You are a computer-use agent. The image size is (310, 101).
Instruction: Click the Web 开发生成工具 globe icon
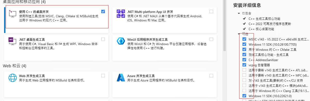tap(12, 78)
